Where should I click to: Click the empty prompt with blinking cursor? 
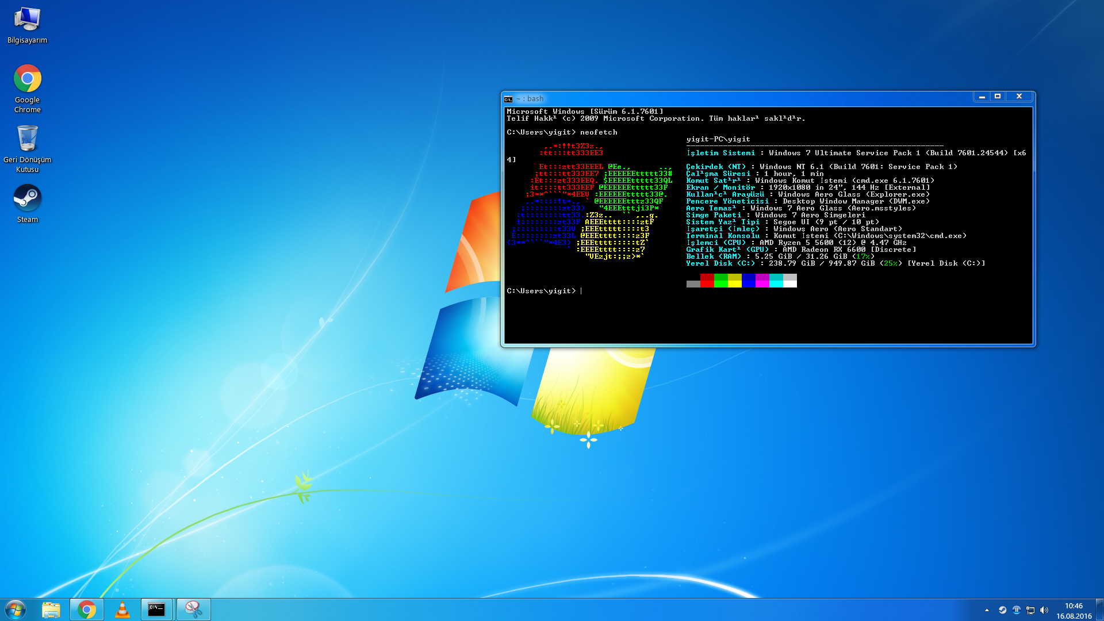545,291
